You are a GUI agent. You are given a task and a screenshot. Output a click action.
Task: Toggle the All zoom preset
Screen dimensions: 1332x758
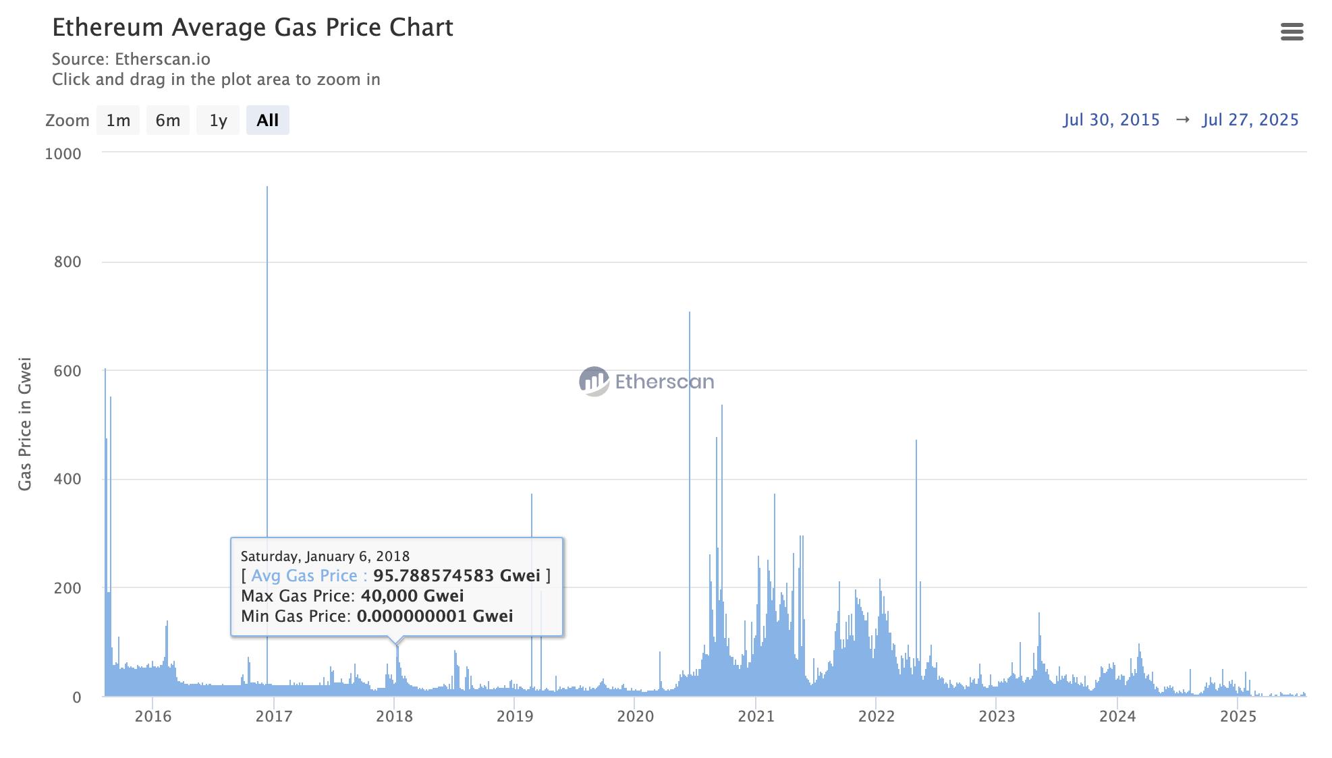click(x=267, y=119)
